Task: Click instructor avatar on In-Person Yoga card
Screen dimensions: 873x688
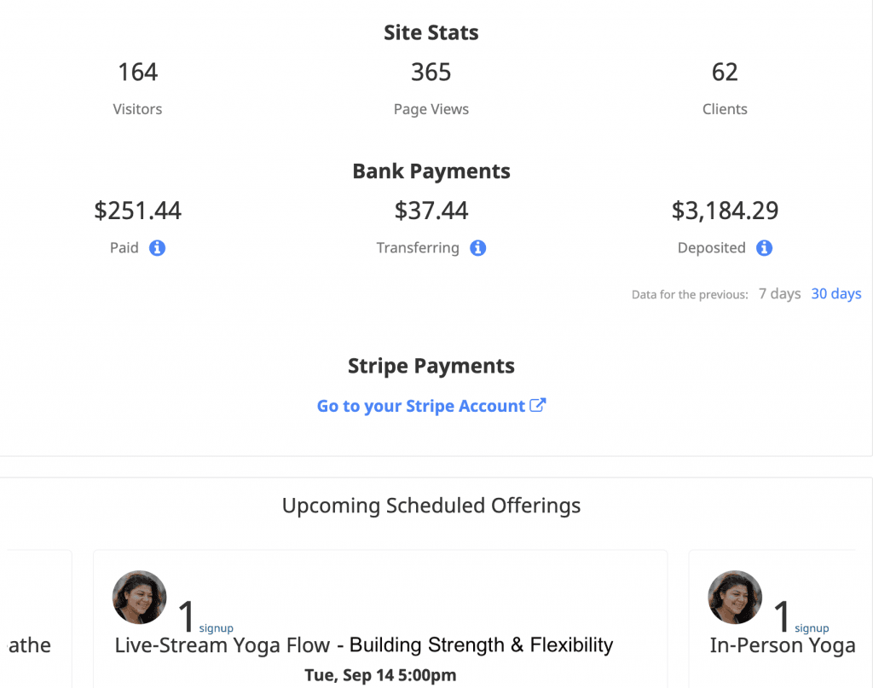Action: (734, 597)
